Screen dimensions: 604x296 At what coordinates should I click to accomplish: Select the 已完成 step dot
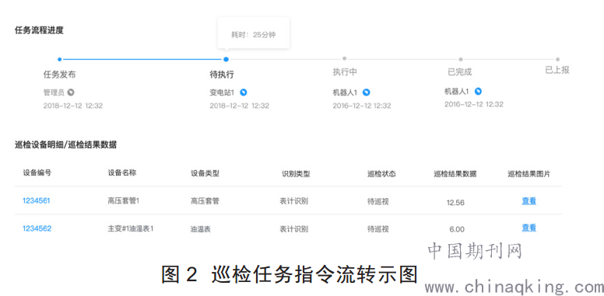460,59
